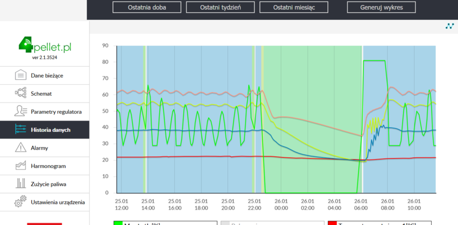Click the green line's flat plateau near 80
This screenshot has width=458, height=225.
(374, 61)
